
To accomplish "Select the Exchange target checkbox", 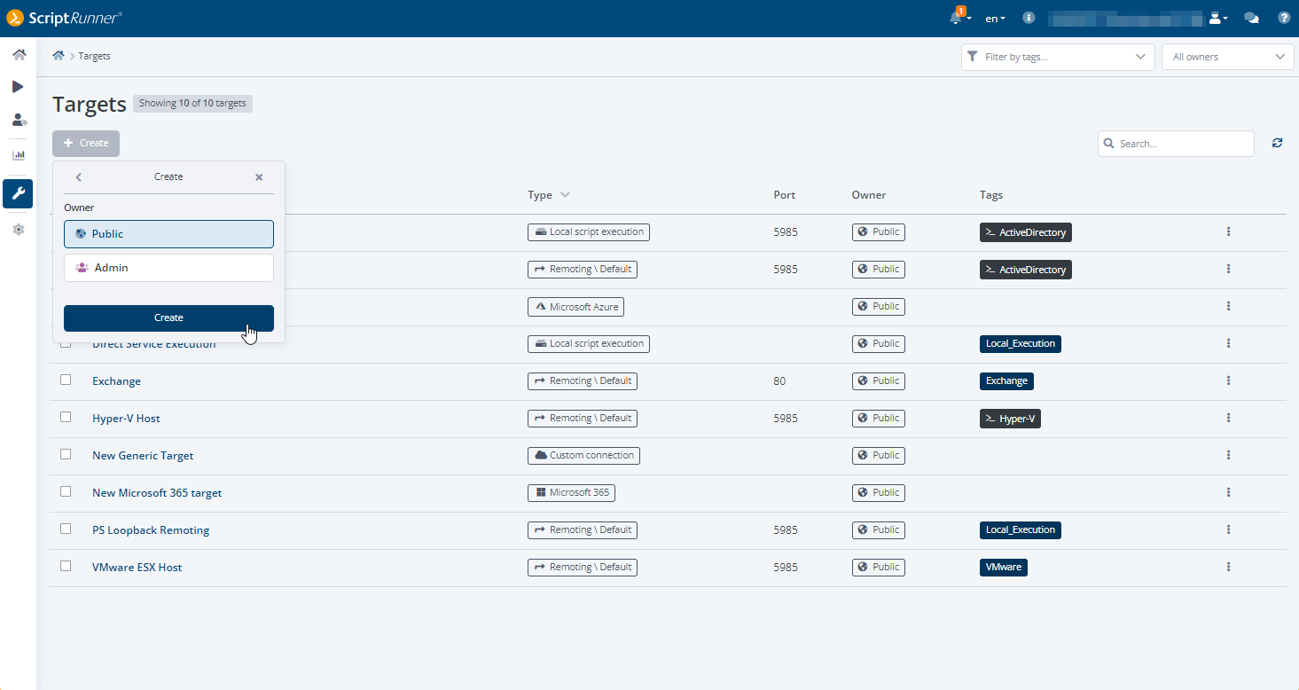I will pyautogui.click(x=66, y=380).
